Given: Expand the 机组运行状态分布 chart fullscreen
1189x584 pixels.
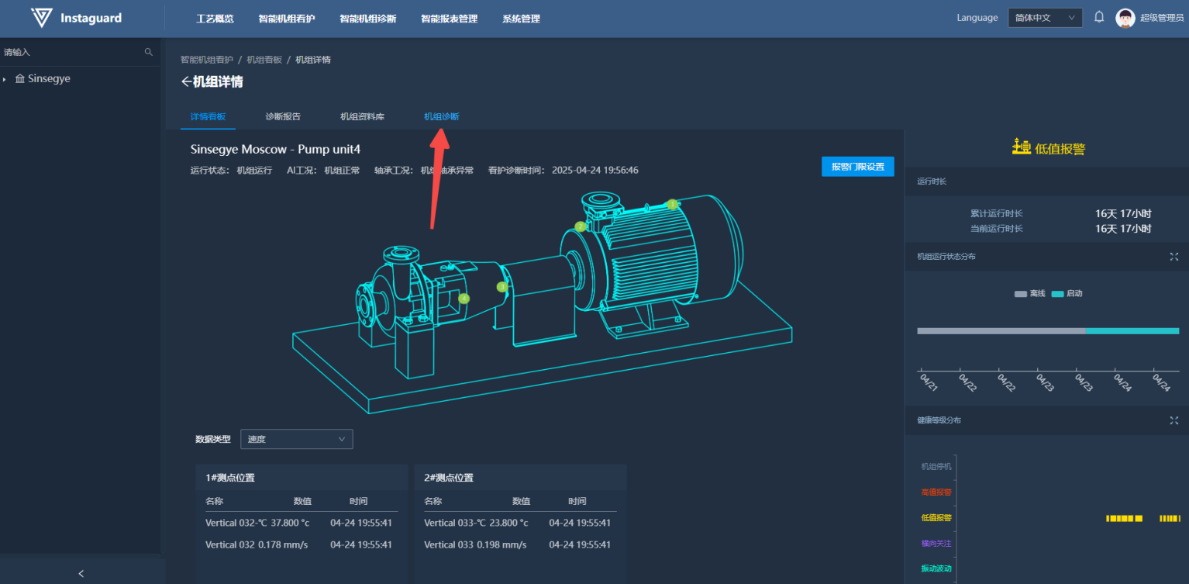Looking at the screenshot, I should (x=1173, y=257).
